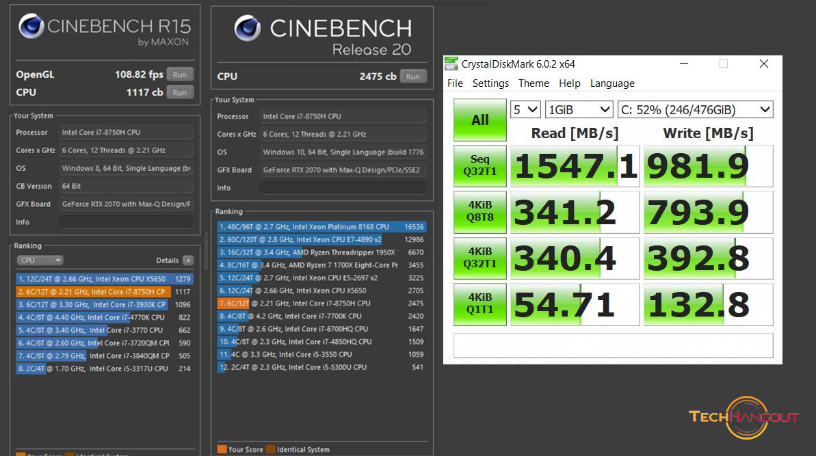816x456 pixels.
Task: Select R20 ranking row Xeon Platinum 8168
Action: 321,227
